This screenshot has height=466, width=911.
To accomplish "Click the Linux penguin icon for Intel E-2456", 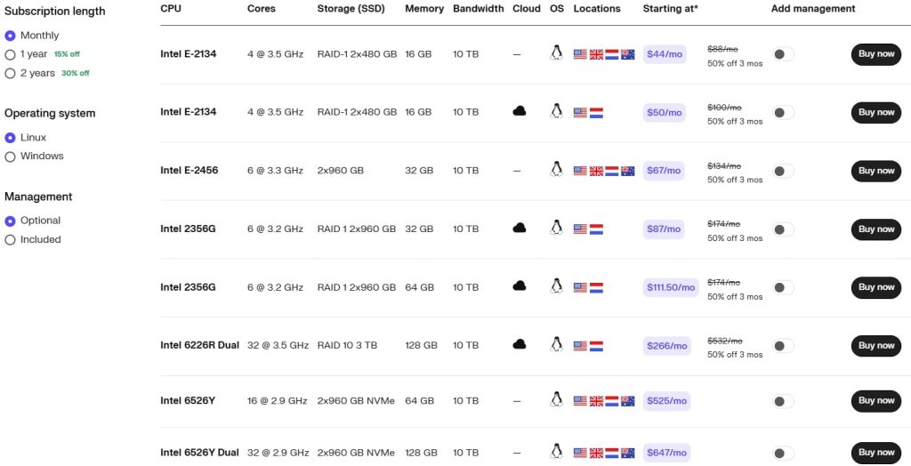I will click(x=557, y=169).
